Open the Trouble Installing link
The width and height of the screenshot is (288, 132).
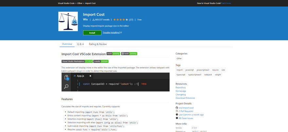point(112,33)
